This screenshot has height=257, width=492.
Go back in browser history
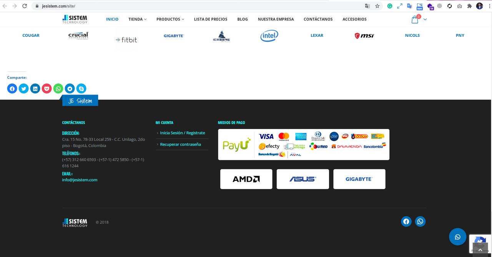click(5, 6)
